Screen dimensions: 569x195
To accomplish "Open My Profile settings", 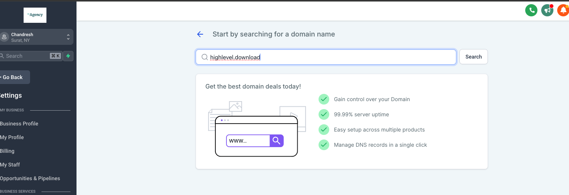I will click(12, 137).
